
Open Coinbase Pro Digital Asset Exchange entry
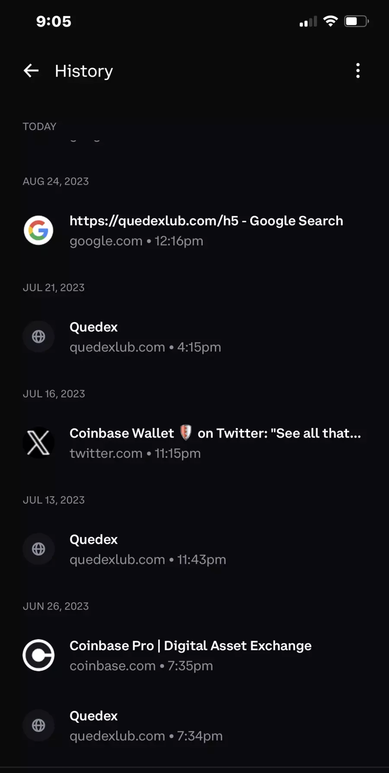pyautogui.click(x=194, y=655)
